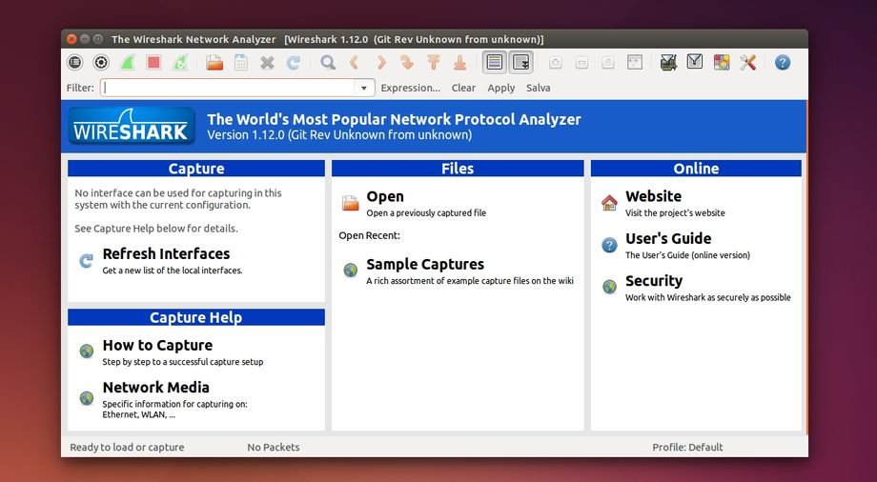
Task: Click the Expression... filter button
Action: coord(410,88)
